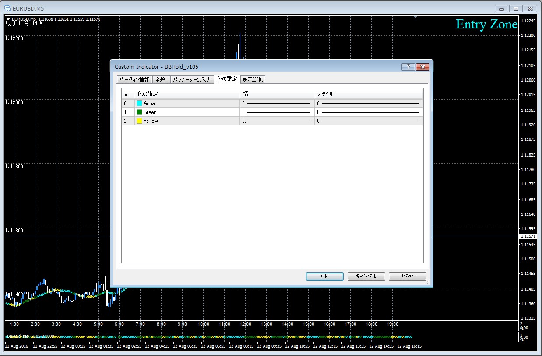The image size is (542, 356).
Task: Pick the Green color swatch
Action: (140, 112)
